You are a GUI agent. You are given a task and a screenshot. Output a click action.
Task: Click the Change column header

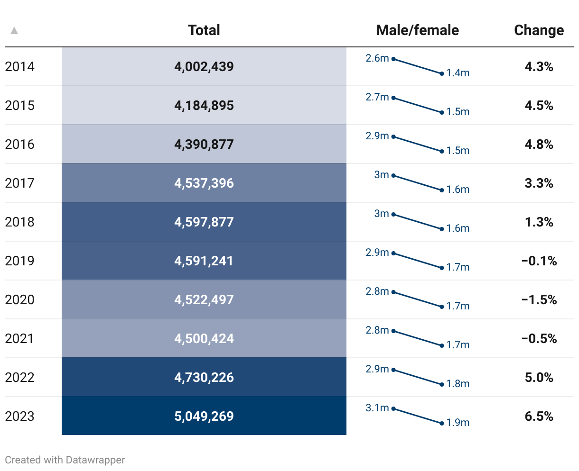(539, 30)
